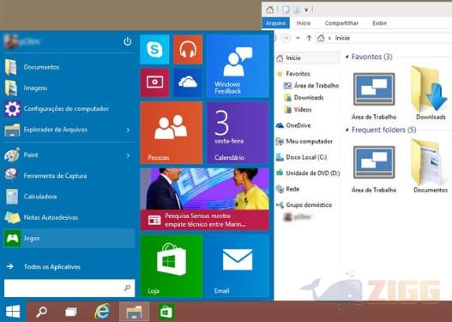This screenshot has width=452, height=322.
Task: Click the Explorer forward navigation arrow
Action: click(x=286, y=38)
